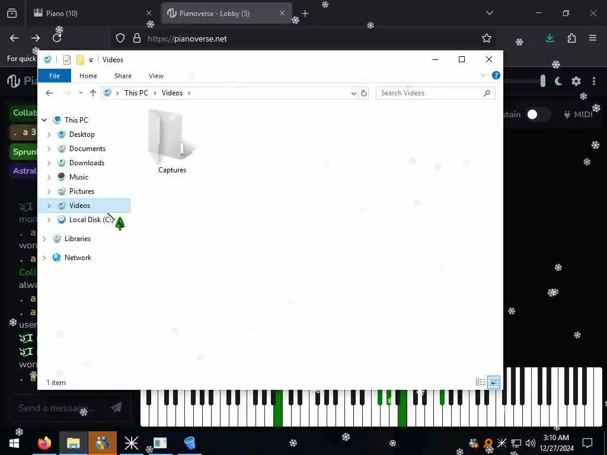
Task: Reload the pianoverse.net page
Action: tap(57, 38)
